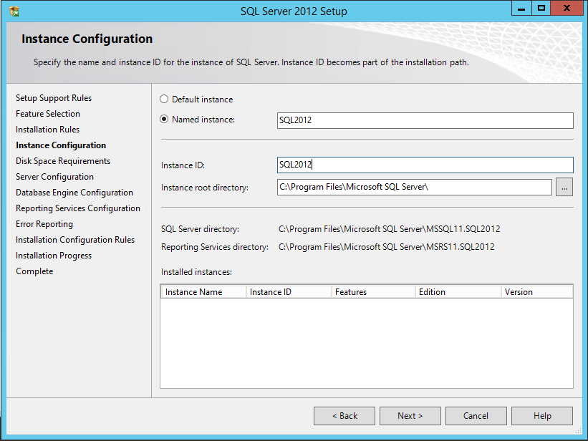Viewport: 588px width, 441px height.
Task: Click the SQL Server directory path MSSQL11.SQL2012
Action: pyautogui.click(x=389, y=229)
